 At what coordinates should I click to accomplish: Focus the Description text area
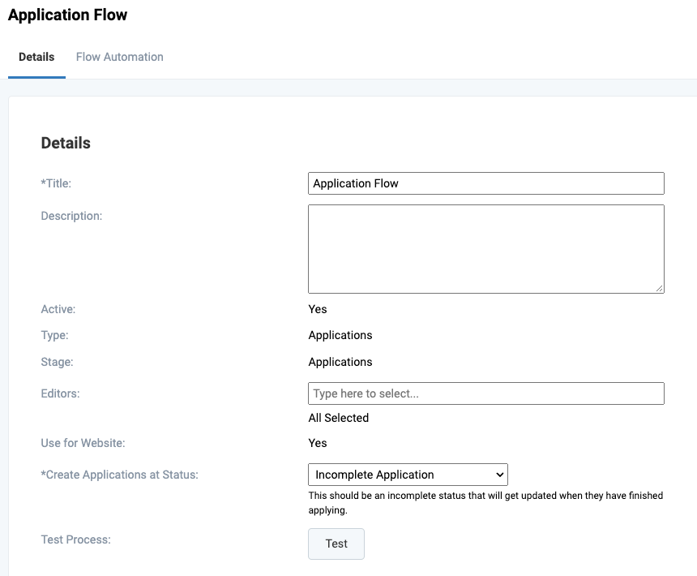click(x=485, y=248)
